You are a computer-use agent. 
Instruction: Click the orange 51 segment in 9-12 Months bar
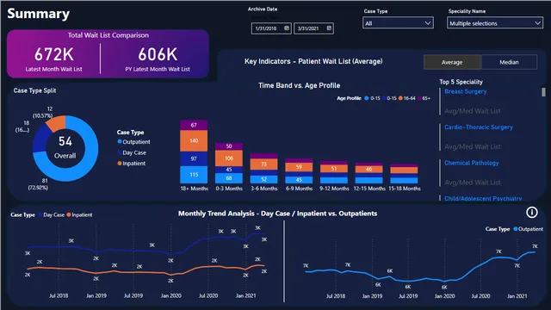334,169
